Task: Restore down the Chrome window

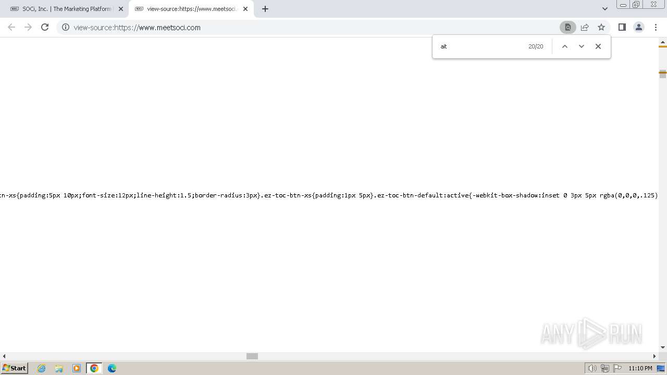Action: pos(636,5)
